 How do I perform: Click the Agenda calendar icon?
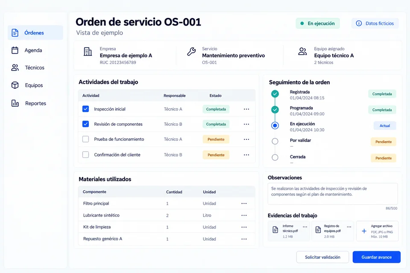(x=15, y=50)
